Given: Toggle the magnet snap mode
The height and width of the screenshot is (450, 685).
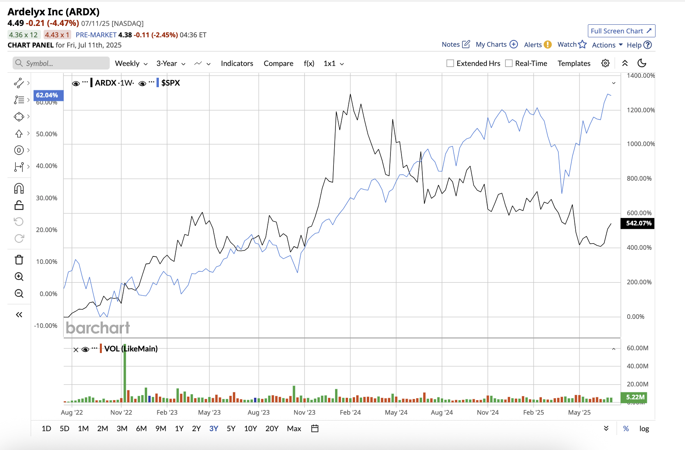Looking at the screenshot, I should point(19,188).
